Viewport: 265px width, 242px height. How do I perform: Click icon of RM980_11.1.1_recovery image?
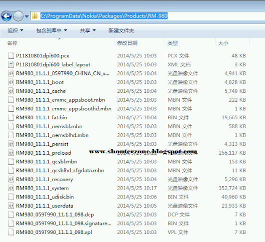[11, 179]
